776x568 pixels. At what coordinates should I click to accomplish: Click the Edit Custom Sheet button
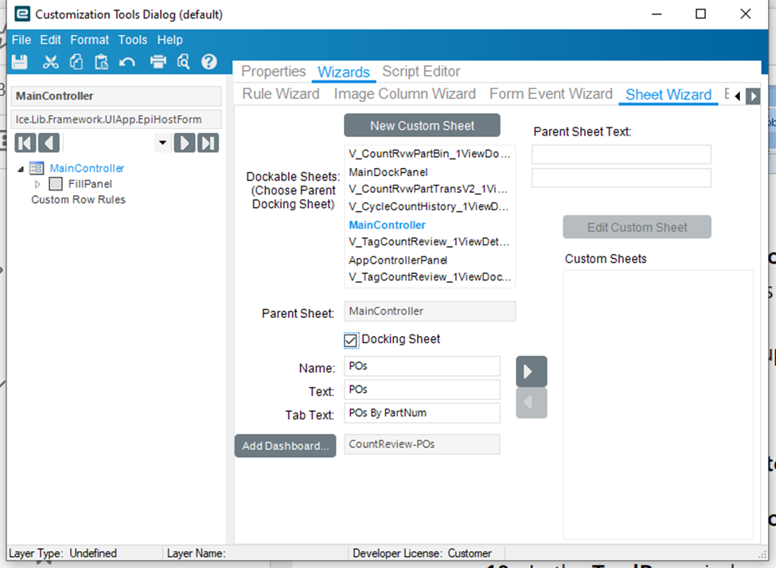pos(637,227)
